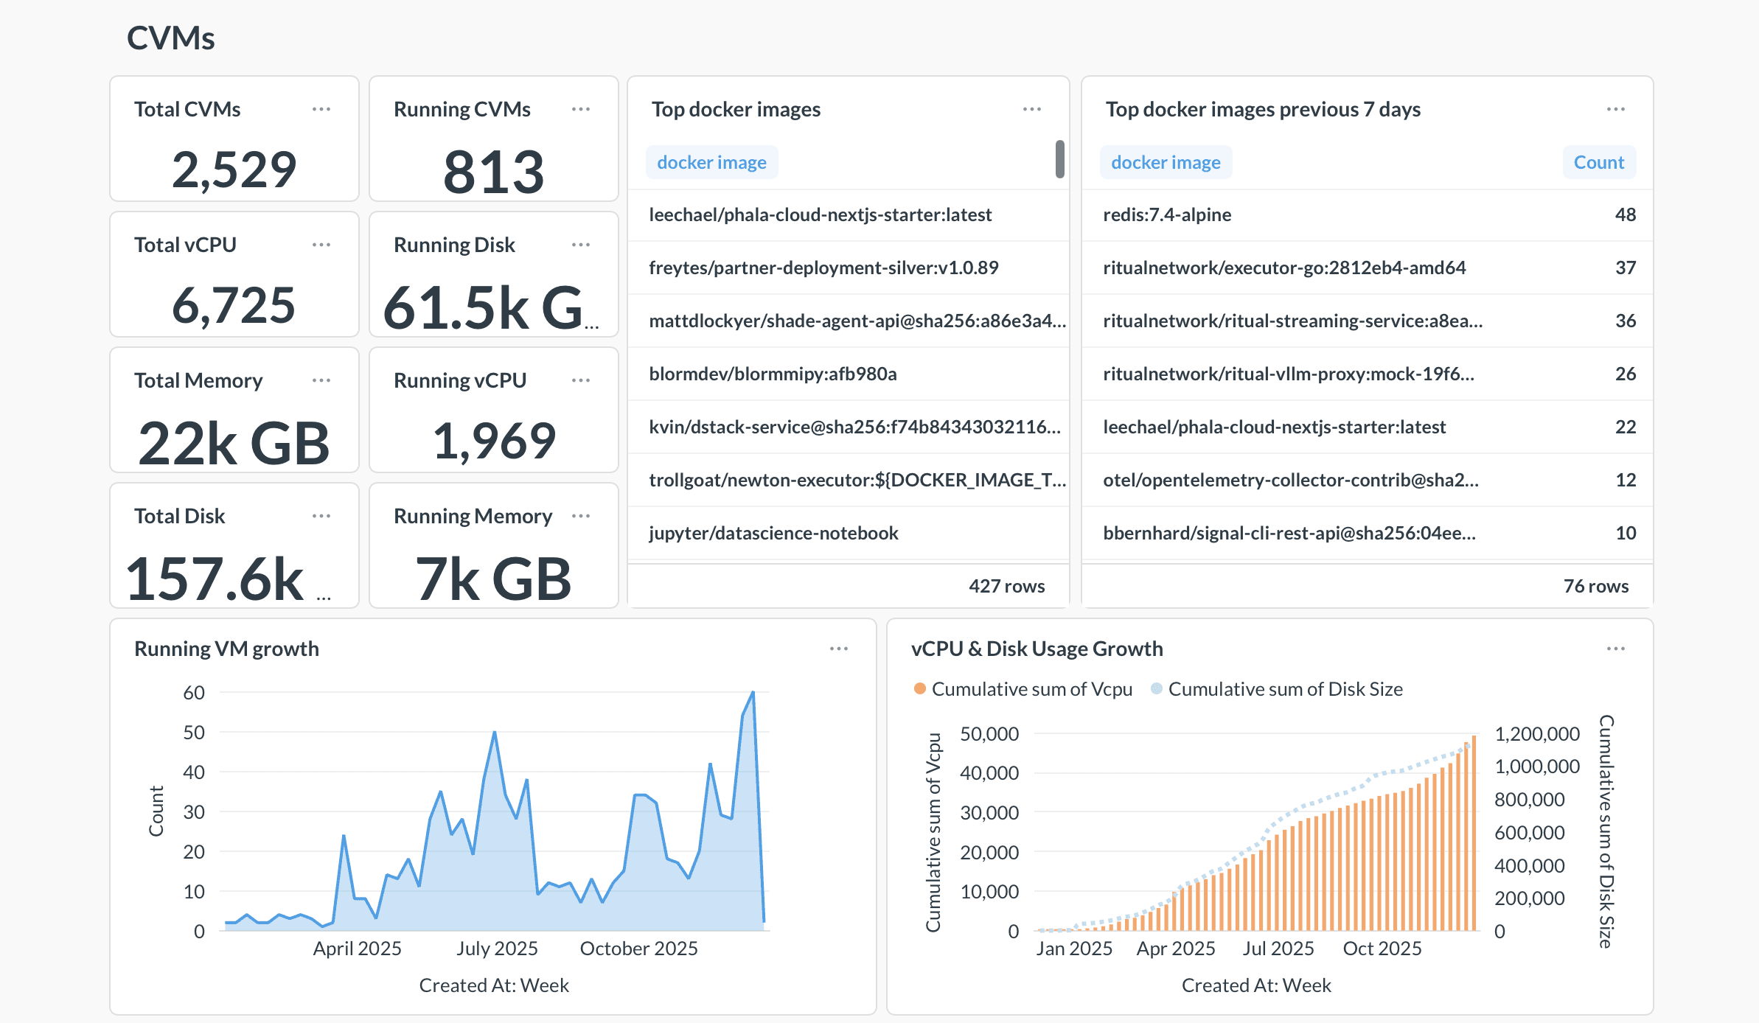This screenshot has height=1023, width=1759.
Task: Click the redis:7.4-alpine table row
Action: 1166,214
